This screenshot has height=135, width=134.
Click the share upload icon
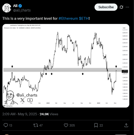coord(126,125)
